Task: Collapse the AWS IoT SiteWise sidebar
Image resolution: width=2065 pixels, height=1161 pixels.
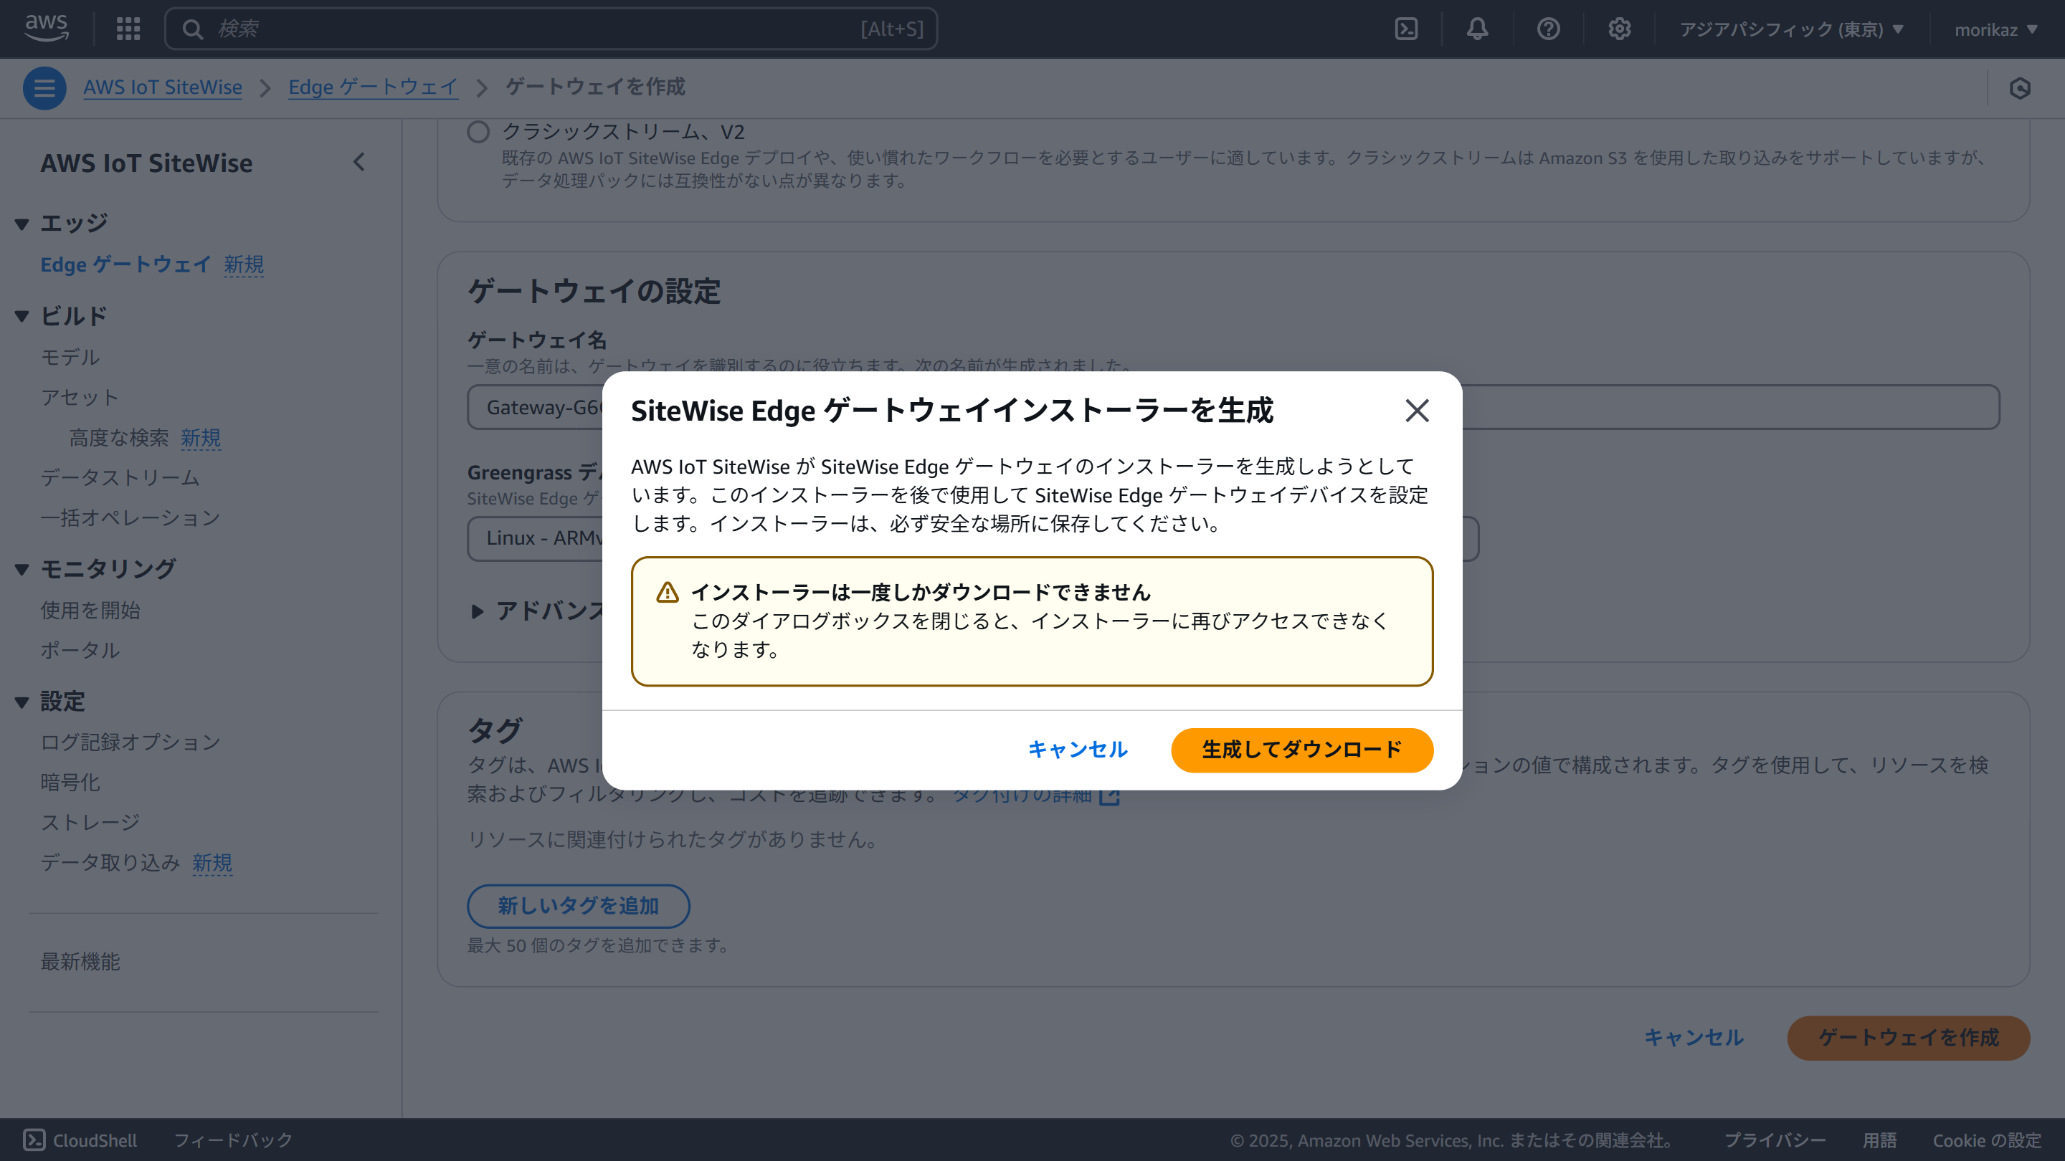Action: [359, 163]
